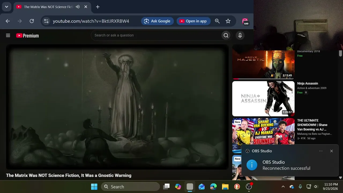Click the Matrix video player
This screenshot has height=193, width=343.
click(x=117, y=107)
